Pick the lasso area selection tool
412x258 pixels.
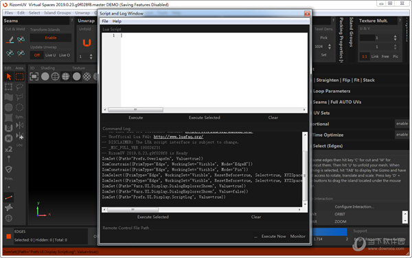coord(19,87)
